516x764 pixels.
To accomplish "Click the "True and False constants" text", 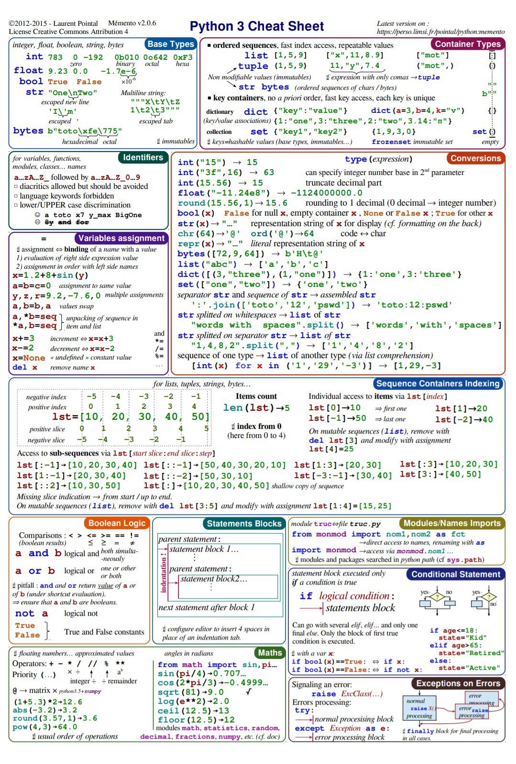I will tap(104, 632).
